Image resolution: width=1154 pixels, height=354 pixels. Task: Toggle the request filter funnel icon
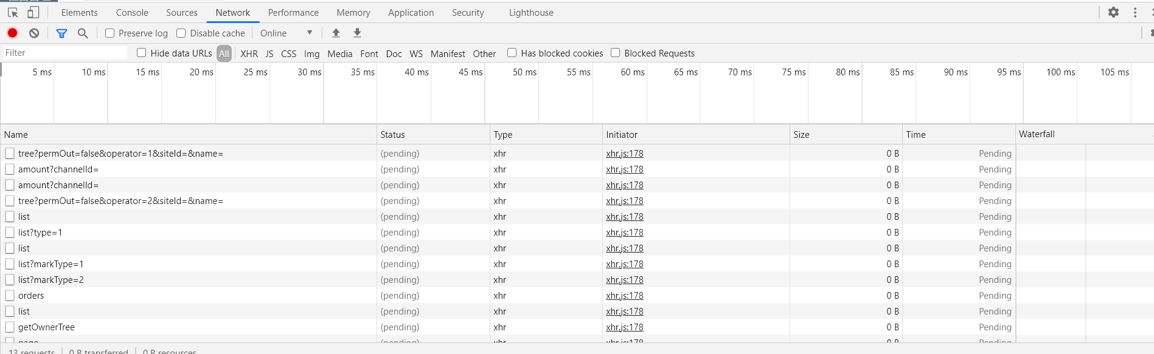[x=61, y=33]
